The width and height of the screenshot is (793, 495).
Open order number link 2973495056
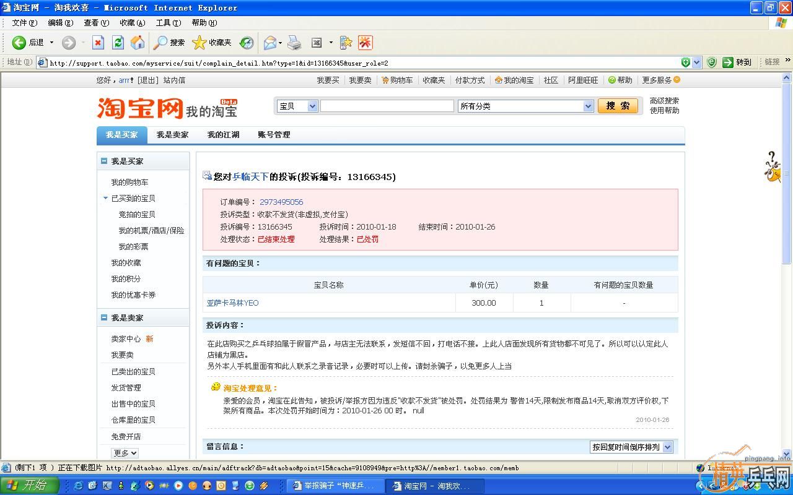coord(281,202)
